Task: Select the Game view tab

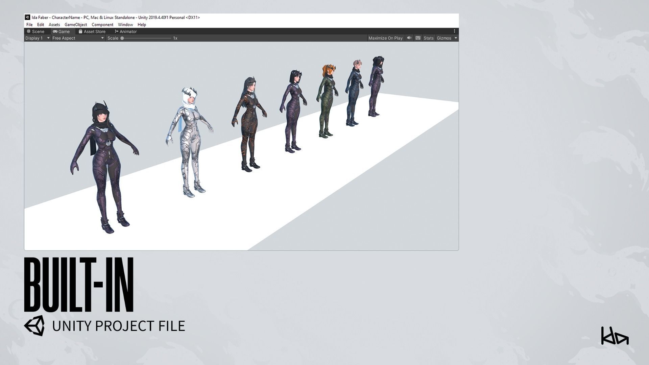Action: [61, 31]
